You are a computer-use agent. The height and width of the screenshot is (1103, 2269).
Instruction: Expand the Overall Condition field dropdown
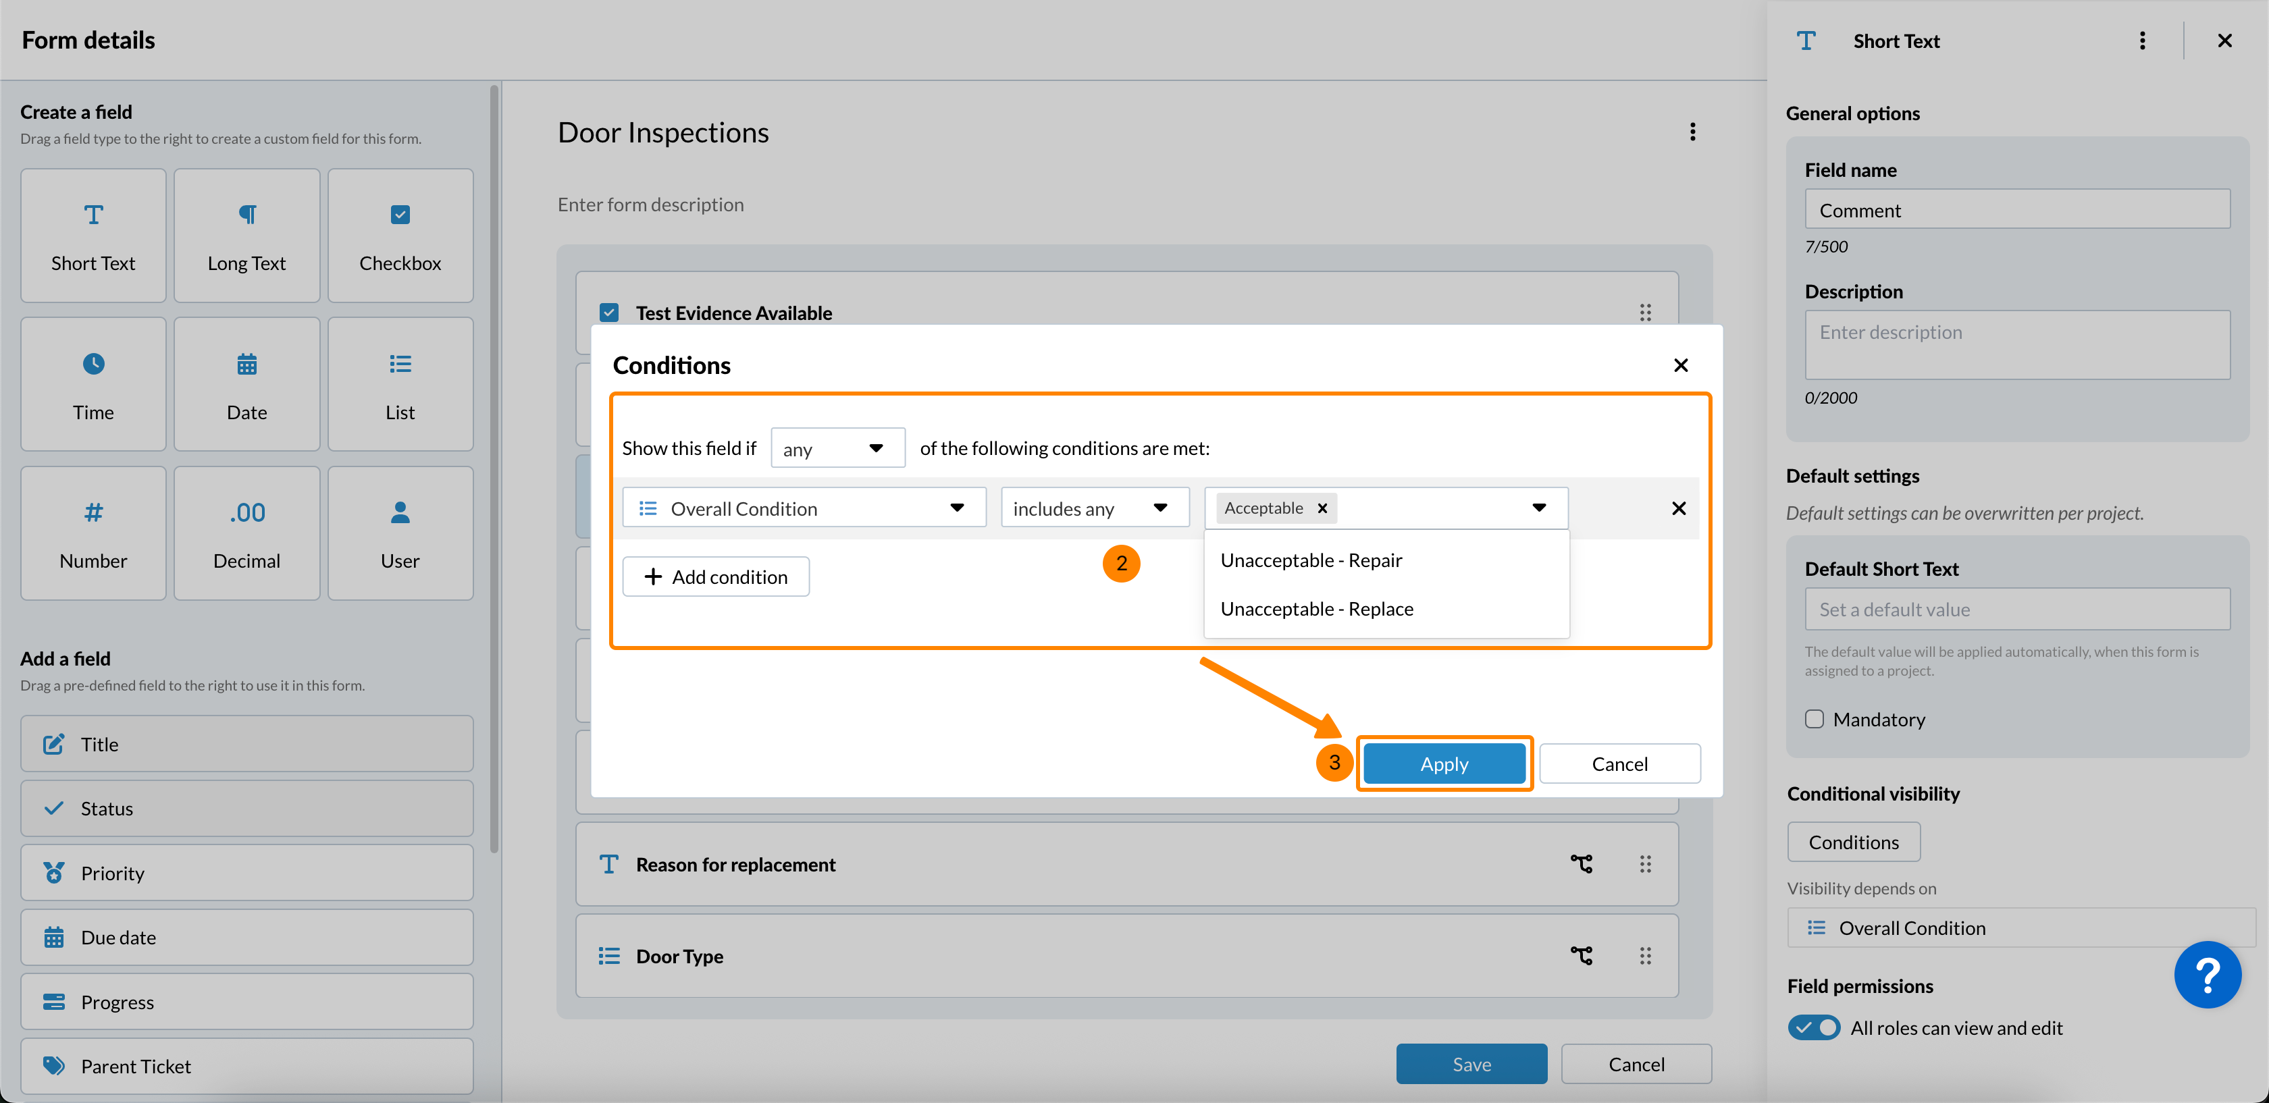pos(804,508)
